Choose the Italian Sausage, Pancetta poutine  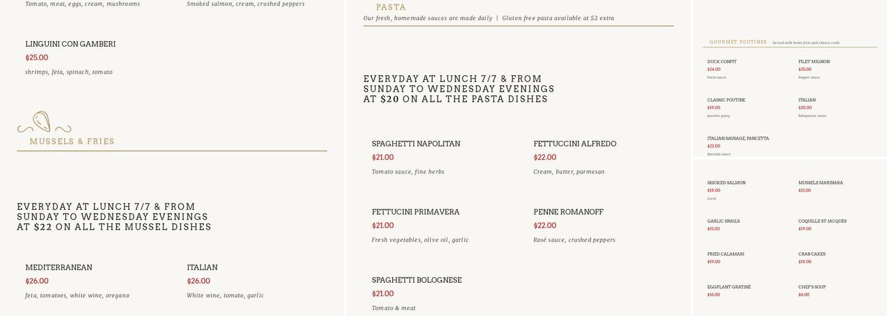738,138
